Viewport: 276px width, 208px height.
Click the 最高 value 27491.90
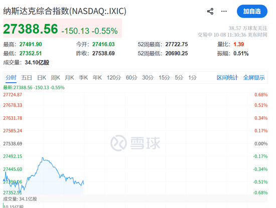coord(31,44)
